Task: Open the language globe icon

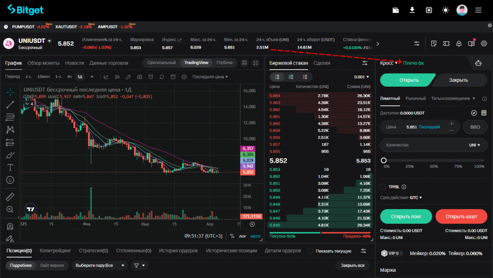Action: click(x=429, y=11)
